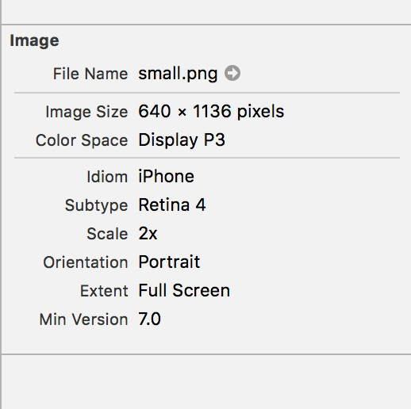This screenshot has height=409, width=411.
Task: Click the Image section header
Action: 34,41
